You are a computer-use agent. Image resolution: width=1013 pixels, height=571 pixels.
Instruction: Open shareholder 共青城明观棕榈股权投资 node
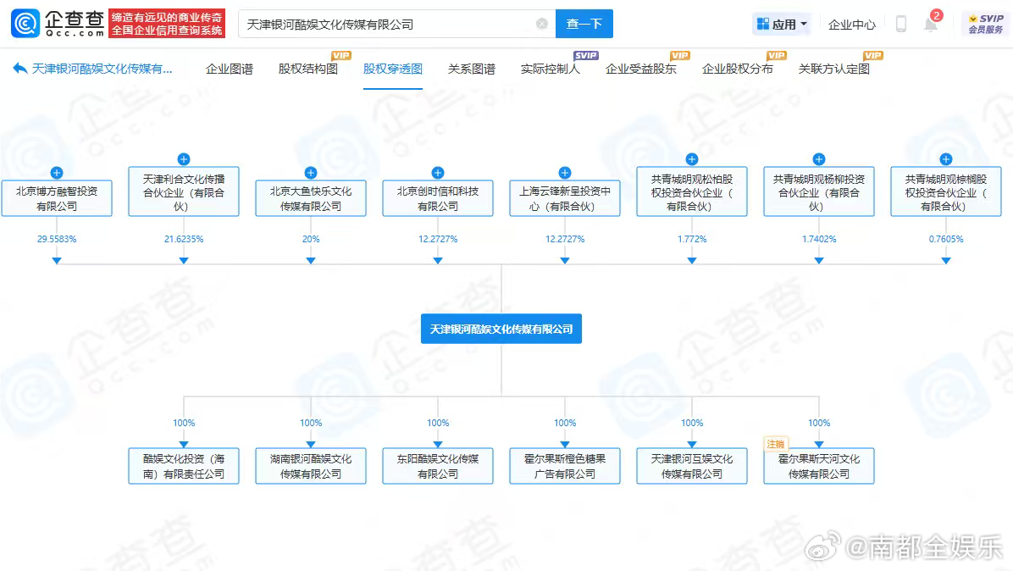click(946, 191)
